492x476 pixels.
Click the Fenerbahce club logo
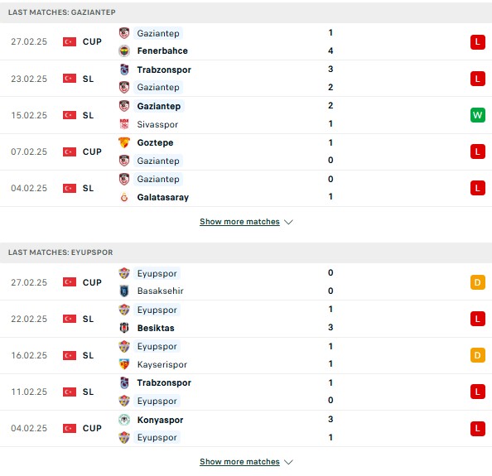[124, 50]
